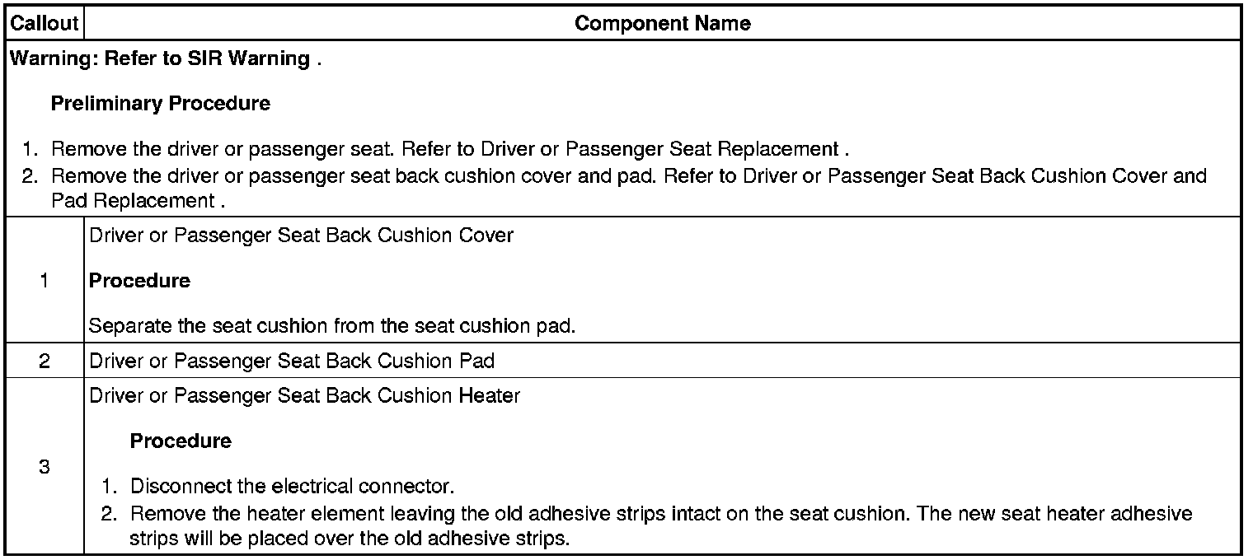Click 'Disconnect the electrical connector' step

coord(292,486)
